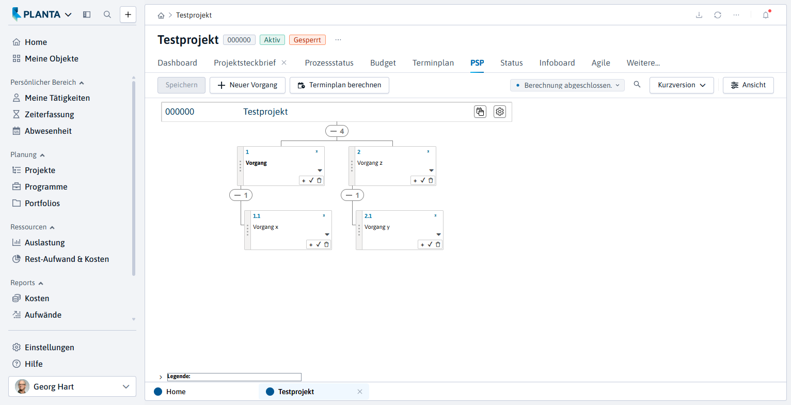Click the magnifier icon next to Kurzversion
The width and height of the screenshot is (791, 405).
pos(637,85)
